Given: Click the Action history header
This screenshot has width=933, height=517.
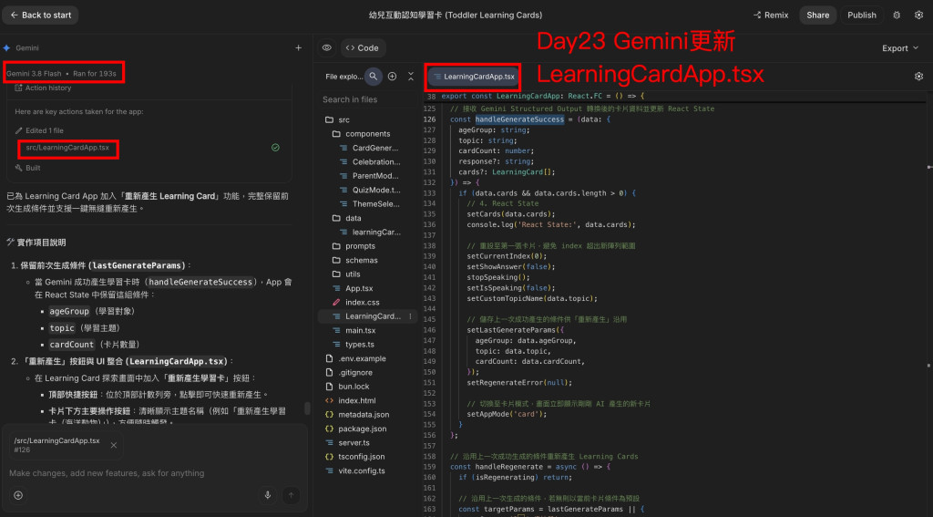Looking at the screenshot, I should click(42, 88).
